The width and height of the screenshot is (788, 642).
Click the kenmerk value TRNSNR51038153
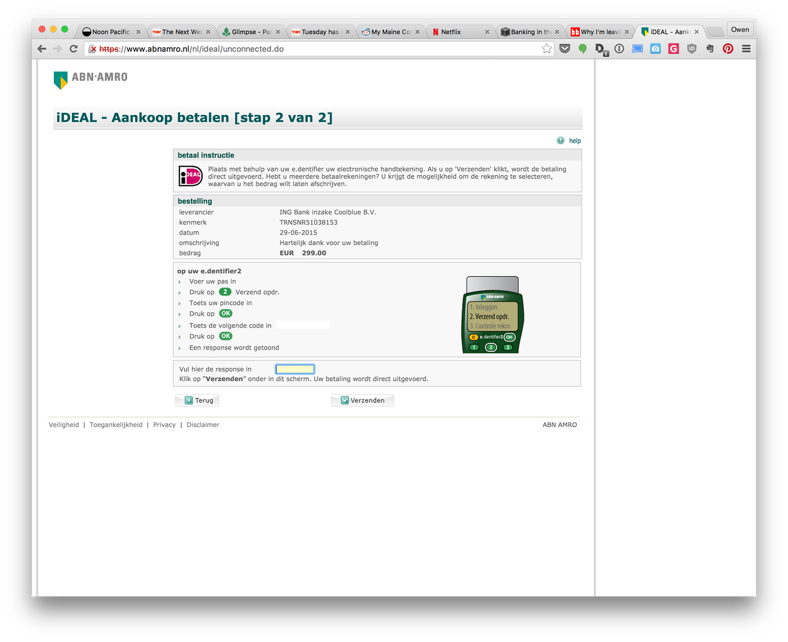coord(308,222)
